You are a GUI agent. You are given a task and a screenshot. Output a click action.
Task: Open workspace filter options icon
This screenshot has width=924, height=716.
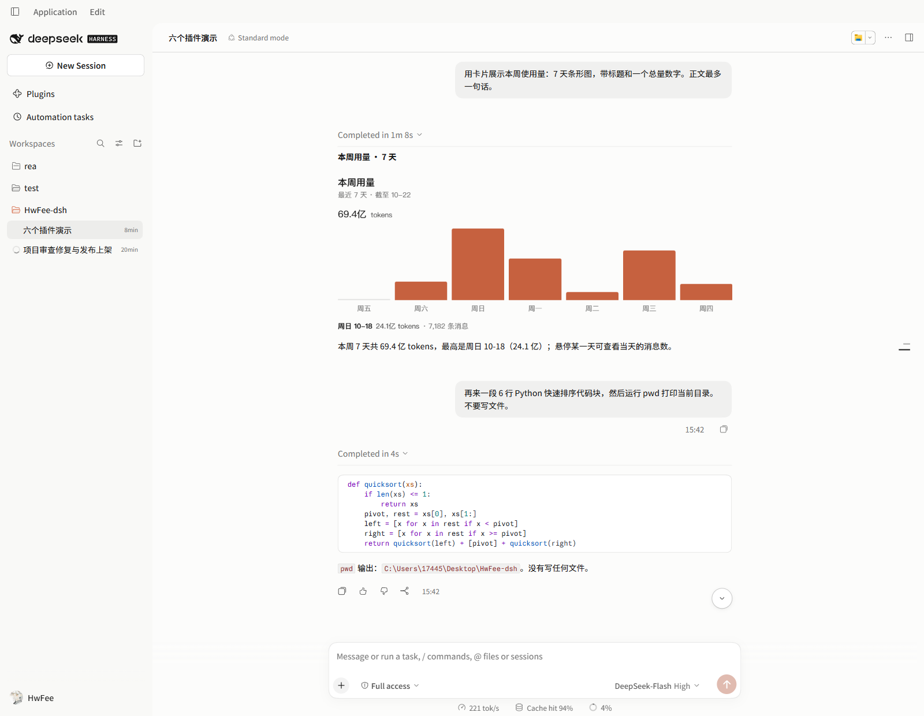119,143
